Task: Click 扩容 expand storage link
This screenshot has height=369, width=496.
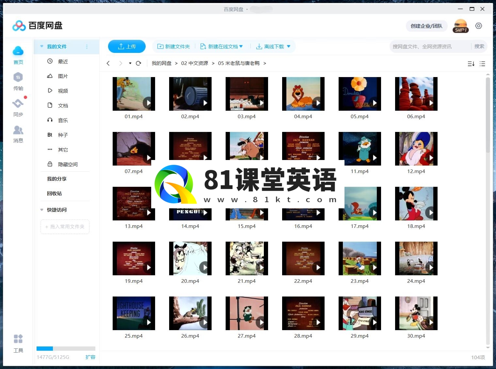Action: pos(90,357)
